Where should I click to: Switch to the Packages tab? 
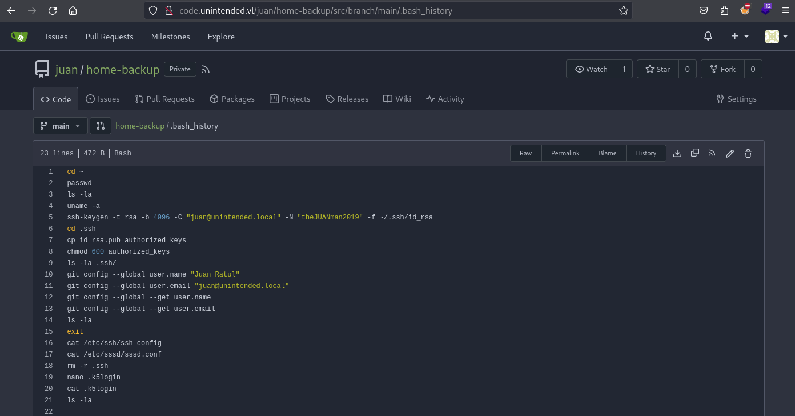(x=232, y=99)
